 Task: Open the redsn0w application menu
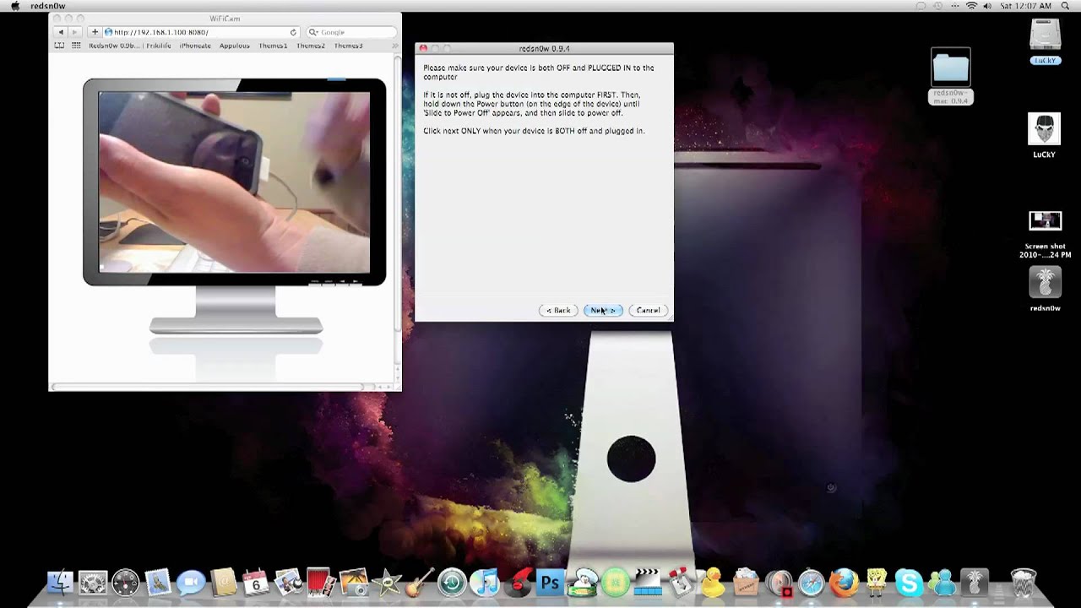coord(48,6)
